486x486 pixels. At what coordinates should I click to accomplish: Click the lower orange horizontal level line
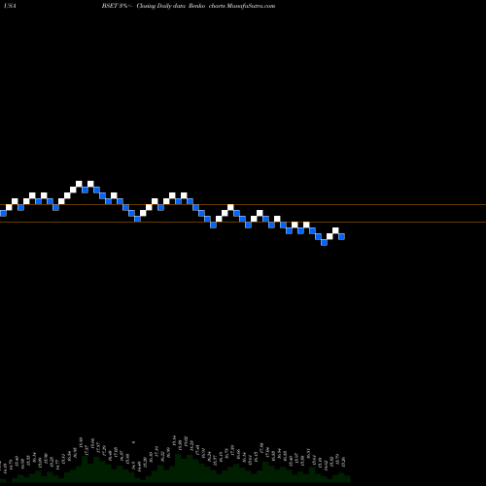coord(243,222)
